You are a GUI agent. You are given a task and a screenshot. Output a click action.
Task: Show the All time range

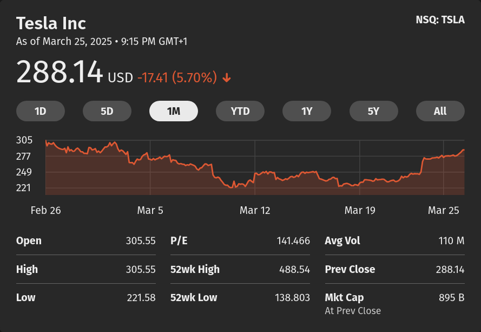(x=440, y=111)
